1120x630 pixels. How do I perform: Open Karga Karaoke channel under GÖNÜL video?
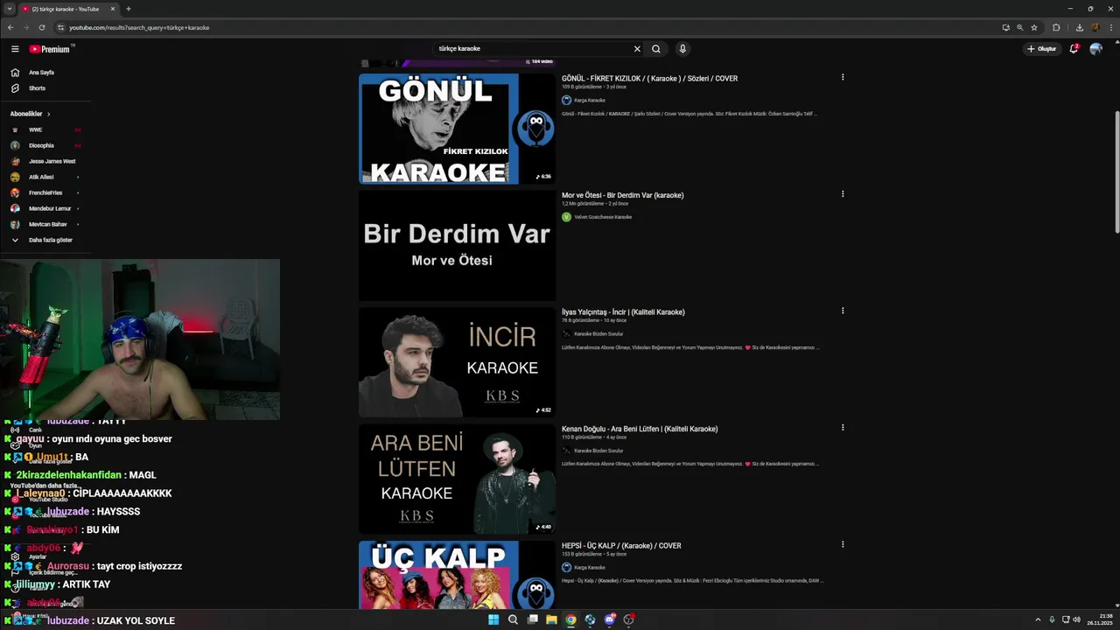click(590, 101)
